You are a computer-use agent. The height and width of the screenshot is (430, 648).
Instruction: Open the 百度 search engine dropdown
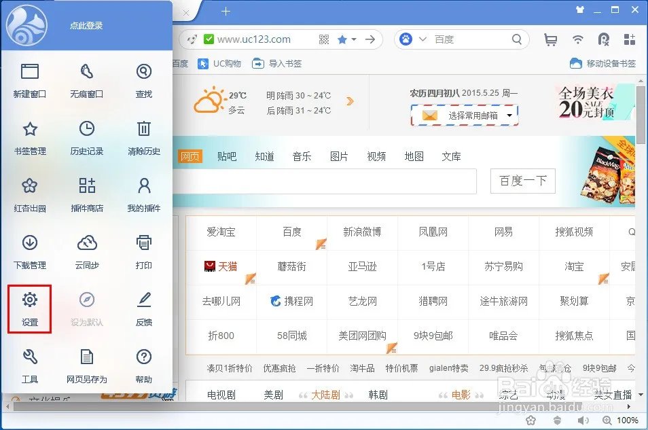[x=422, y=39]
